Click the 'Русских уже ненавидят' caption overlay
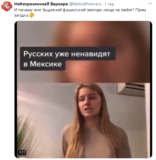156x160 pixels. coord(67,54)
